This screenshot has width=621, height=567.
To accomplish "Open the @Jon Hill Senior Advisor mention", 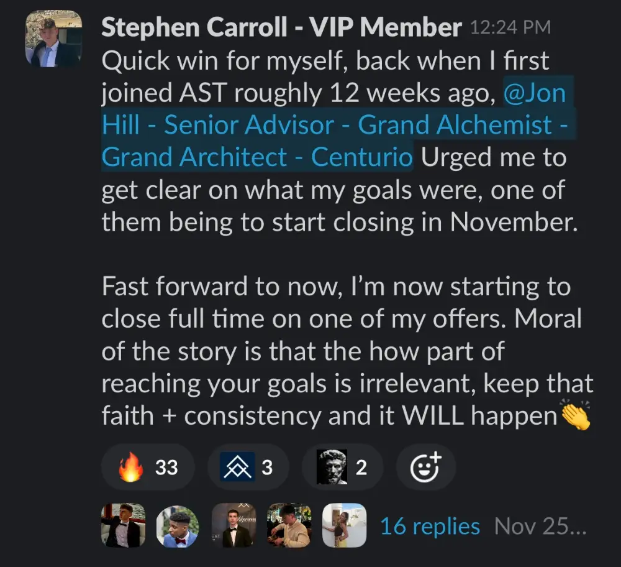I will tap(335, 126).
